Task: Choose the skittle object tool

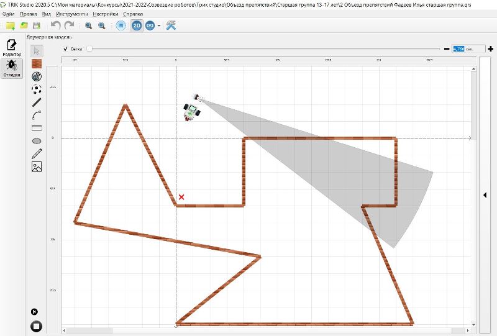Action: [37, 76]
